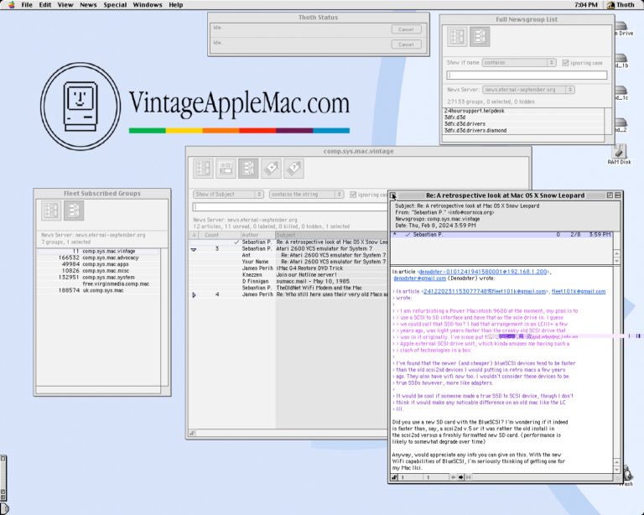
Task: Open the File menu
Action: coord(27,5)
